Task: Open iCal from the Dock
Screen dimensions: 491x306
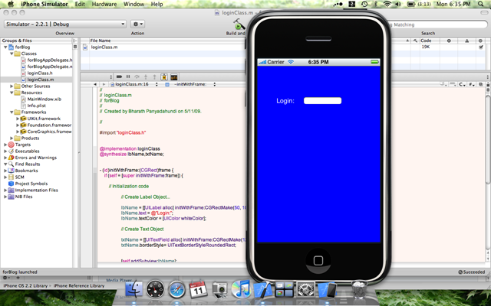Action: click(198, 289)
